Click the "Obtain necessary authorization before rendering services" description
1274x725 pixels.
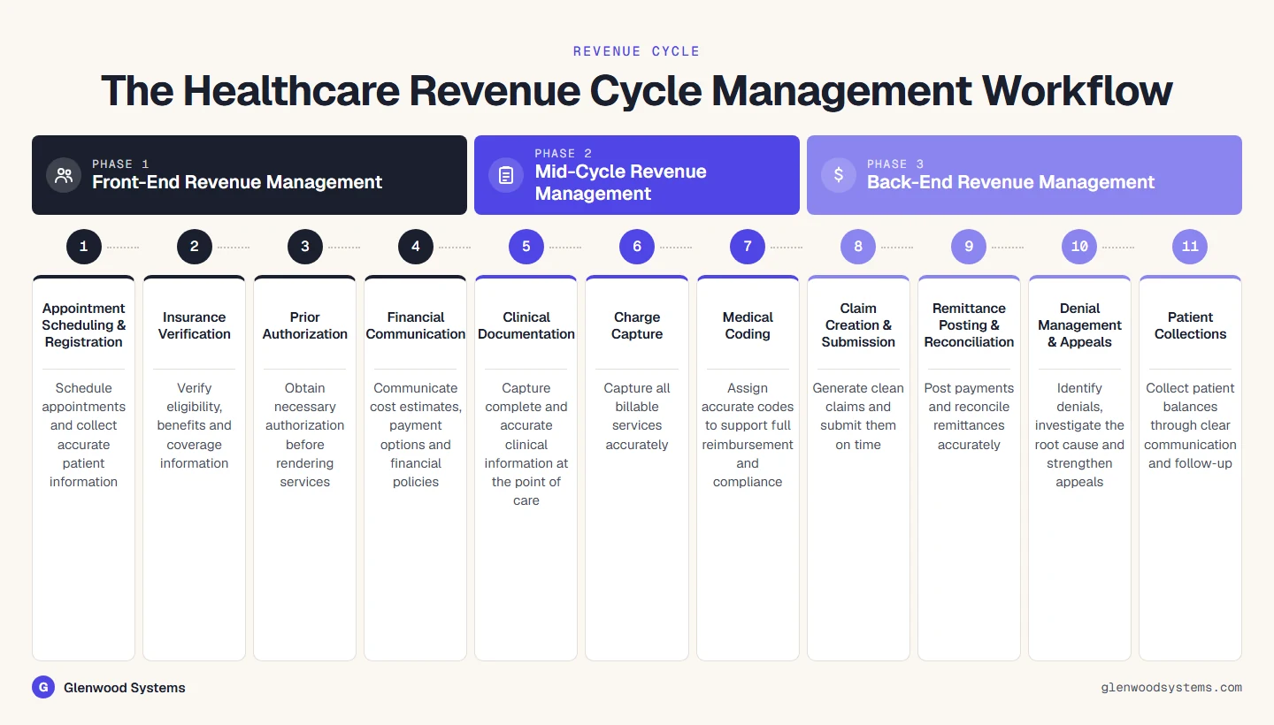(305, 435)
